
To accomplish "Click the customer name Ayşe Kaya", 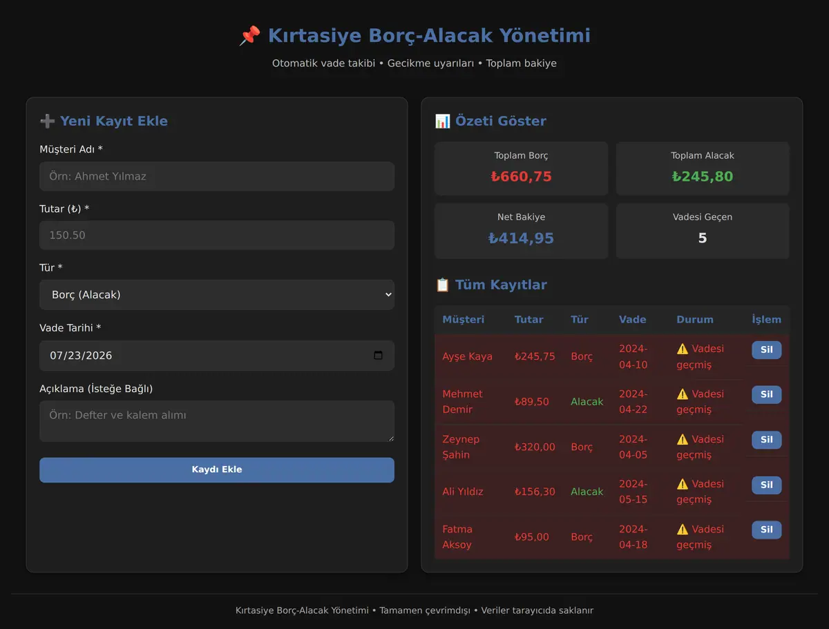I will 468,357.
